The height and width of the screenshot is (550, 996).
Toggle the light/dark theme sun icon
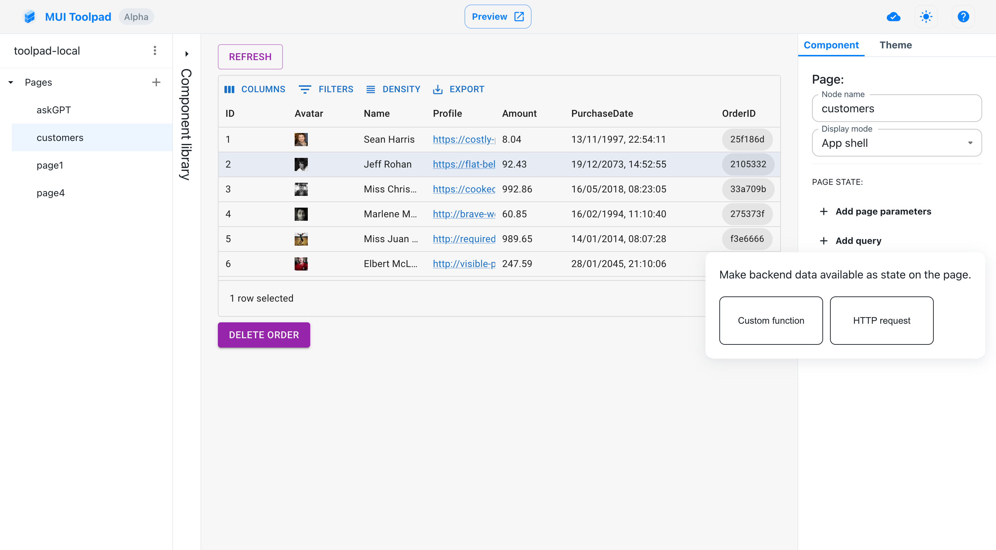(x=926, y=17)
